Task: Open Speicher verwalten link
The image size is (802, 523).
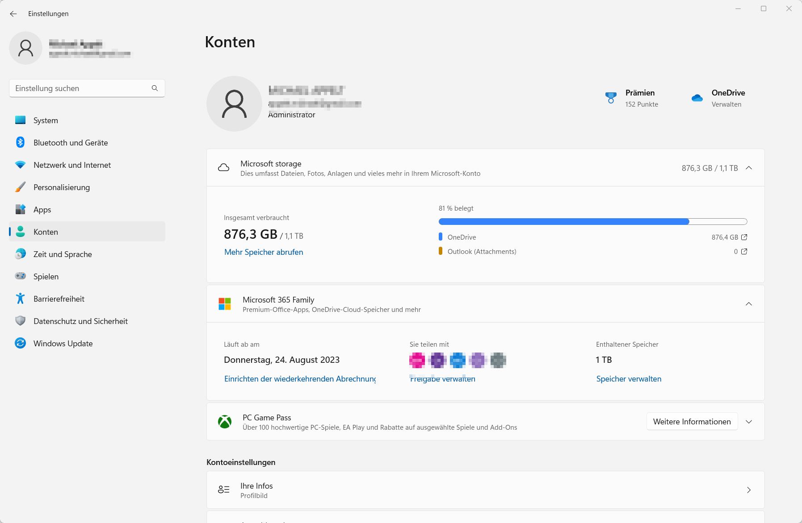Action: (629, 379)
